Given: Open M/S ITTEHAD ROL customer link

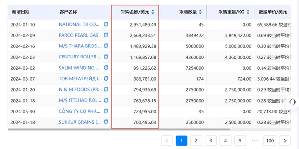Looking at the screenshot, I should pos(80,100).
